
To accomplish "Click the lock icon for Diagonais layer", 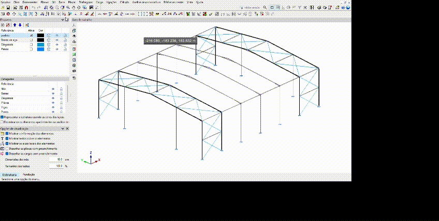I will coord(65,45).
